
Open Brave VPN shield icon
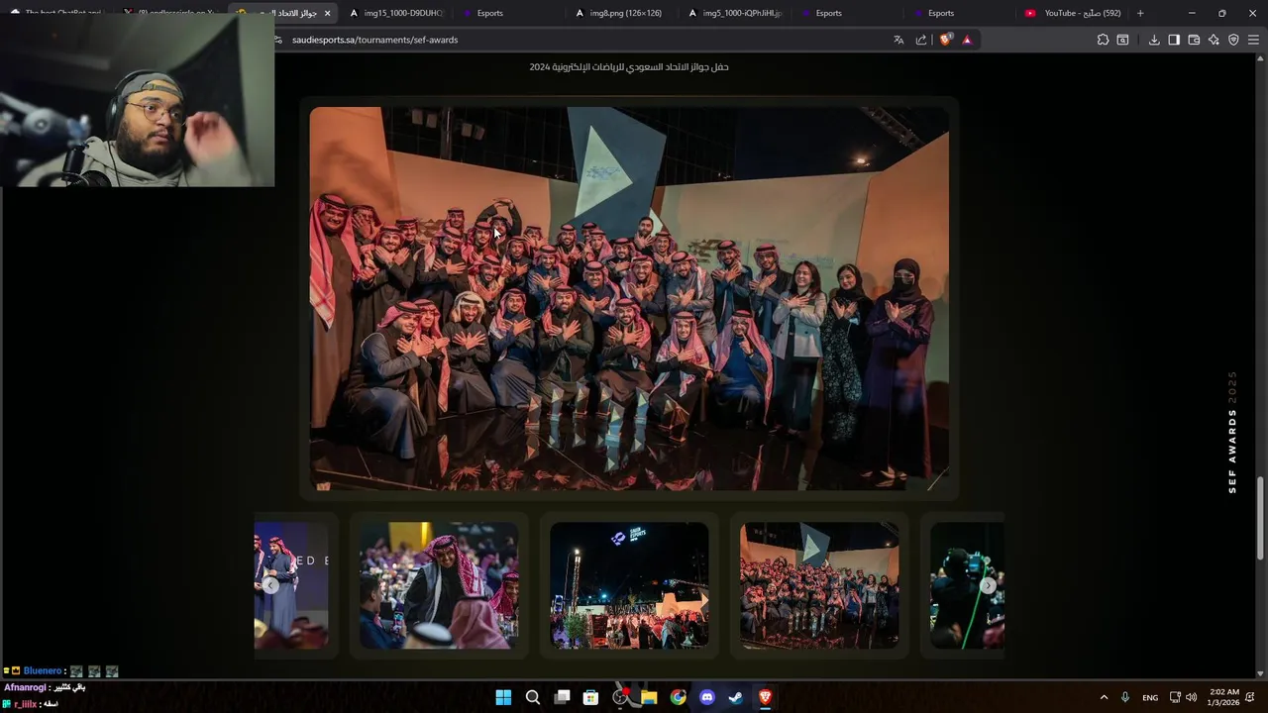pos(1233,40)
